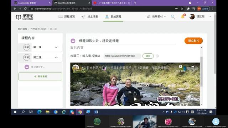Open Chrome from the taskbar
Image resolution: width=228 pixels, height=128 pixels.
pos(80,112)
